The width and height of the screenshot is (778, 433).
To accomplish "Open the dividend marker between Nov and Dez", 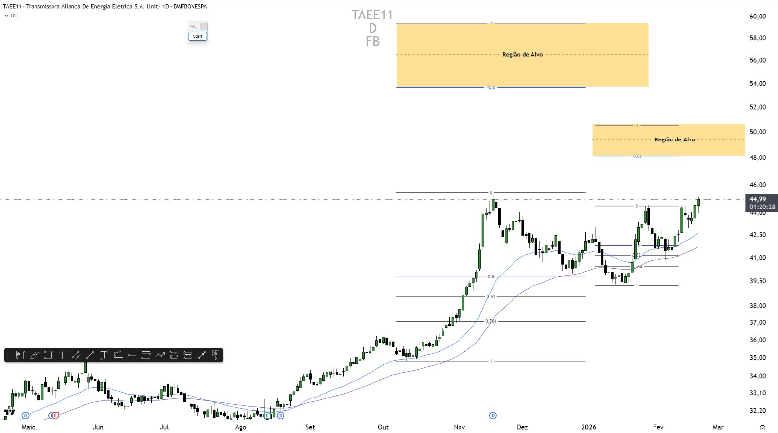I will click(493, 416).
